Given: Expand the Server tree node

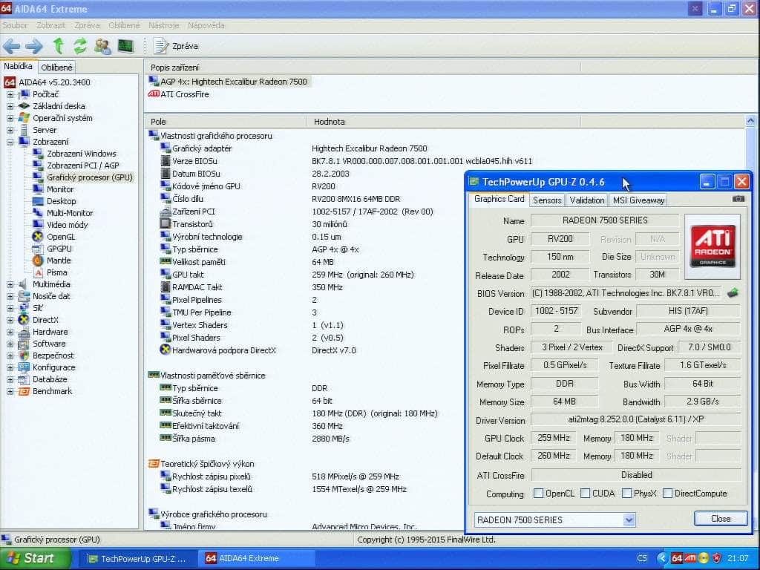Looking at the screenshot, I should pos(10,130).
